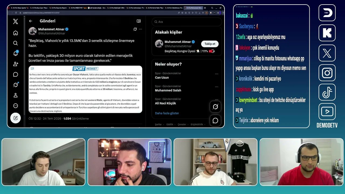Open the Sport Mediaset article image

[x=85, y=89]
